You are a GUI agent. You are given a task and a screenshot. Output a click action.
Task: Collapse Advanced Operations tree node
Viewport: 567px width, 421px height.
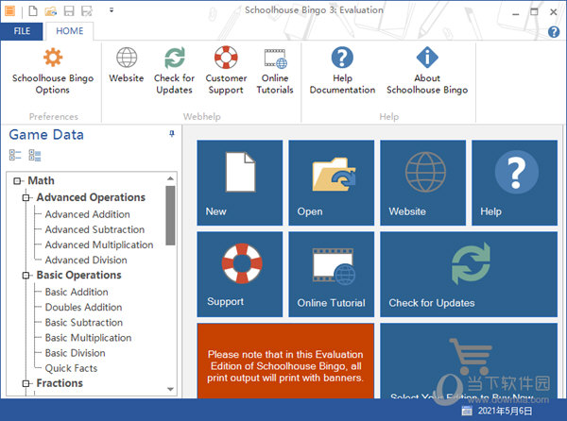[26, 197]
